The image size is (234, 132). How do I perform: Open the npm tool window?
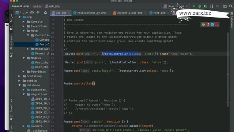pos(11,129)
